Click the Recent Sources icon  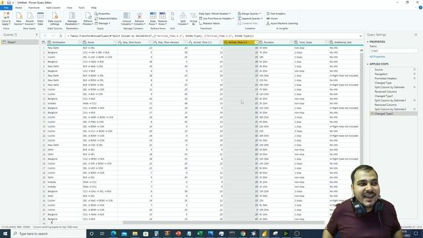point(30,16)
